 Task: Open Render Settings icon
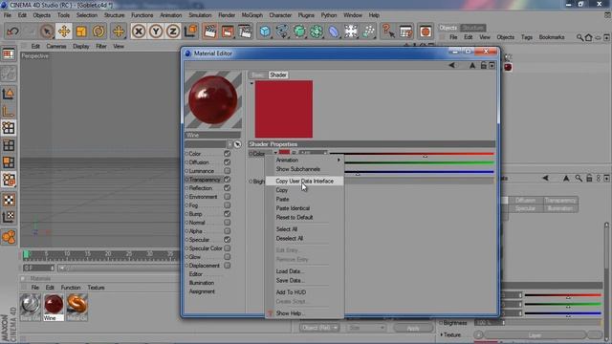[x=245, y=32]
